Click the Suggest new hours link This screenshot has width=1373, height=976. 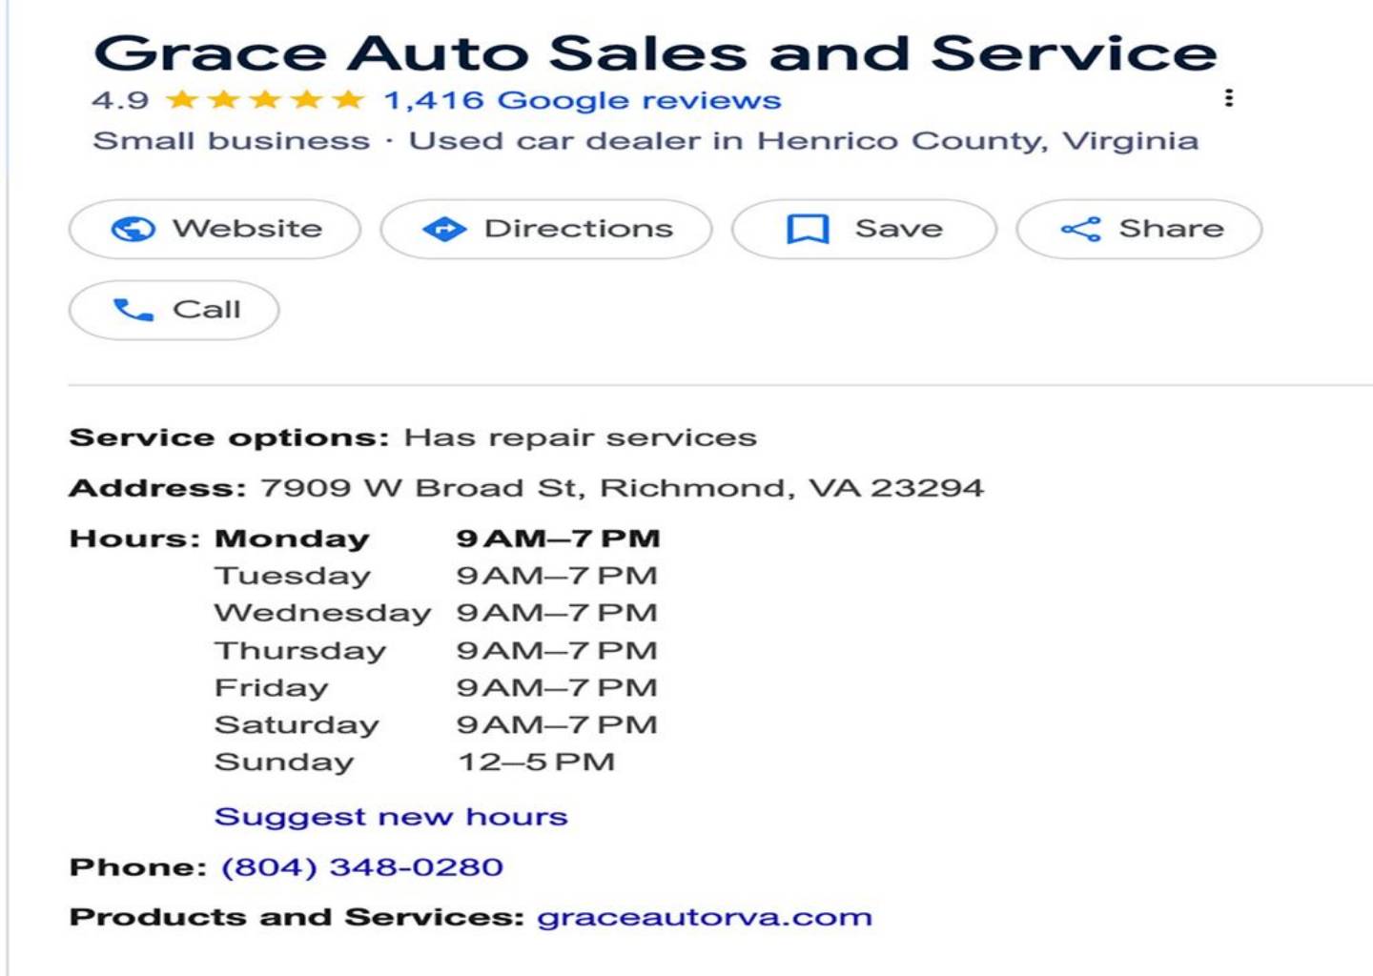[x=391, y=817]
